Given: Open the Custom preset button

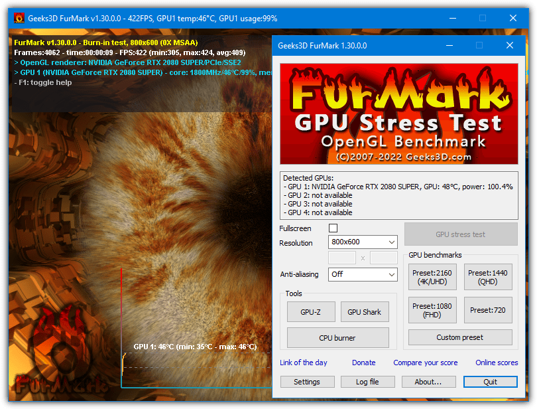Looking at the screenshot, I should (460, 337).
